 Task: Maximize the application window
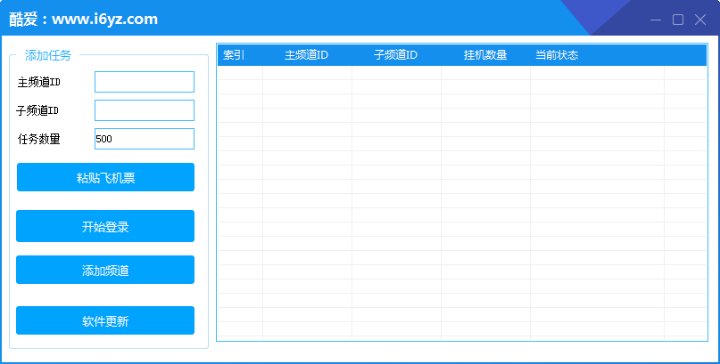coord(678,20)
